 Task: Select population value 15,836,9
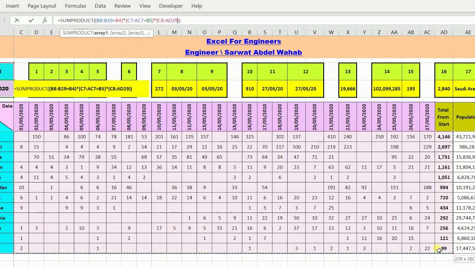pyautogui.click(x=465, y=157)
